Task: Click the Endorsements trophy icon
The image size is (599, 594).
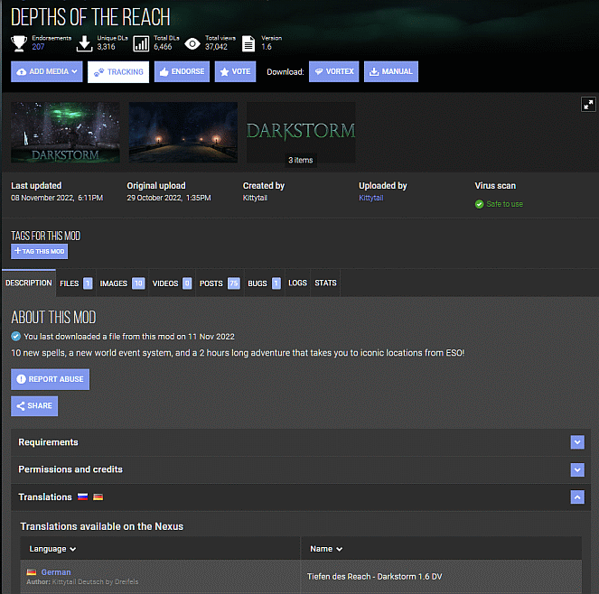Action: point(19,42)
